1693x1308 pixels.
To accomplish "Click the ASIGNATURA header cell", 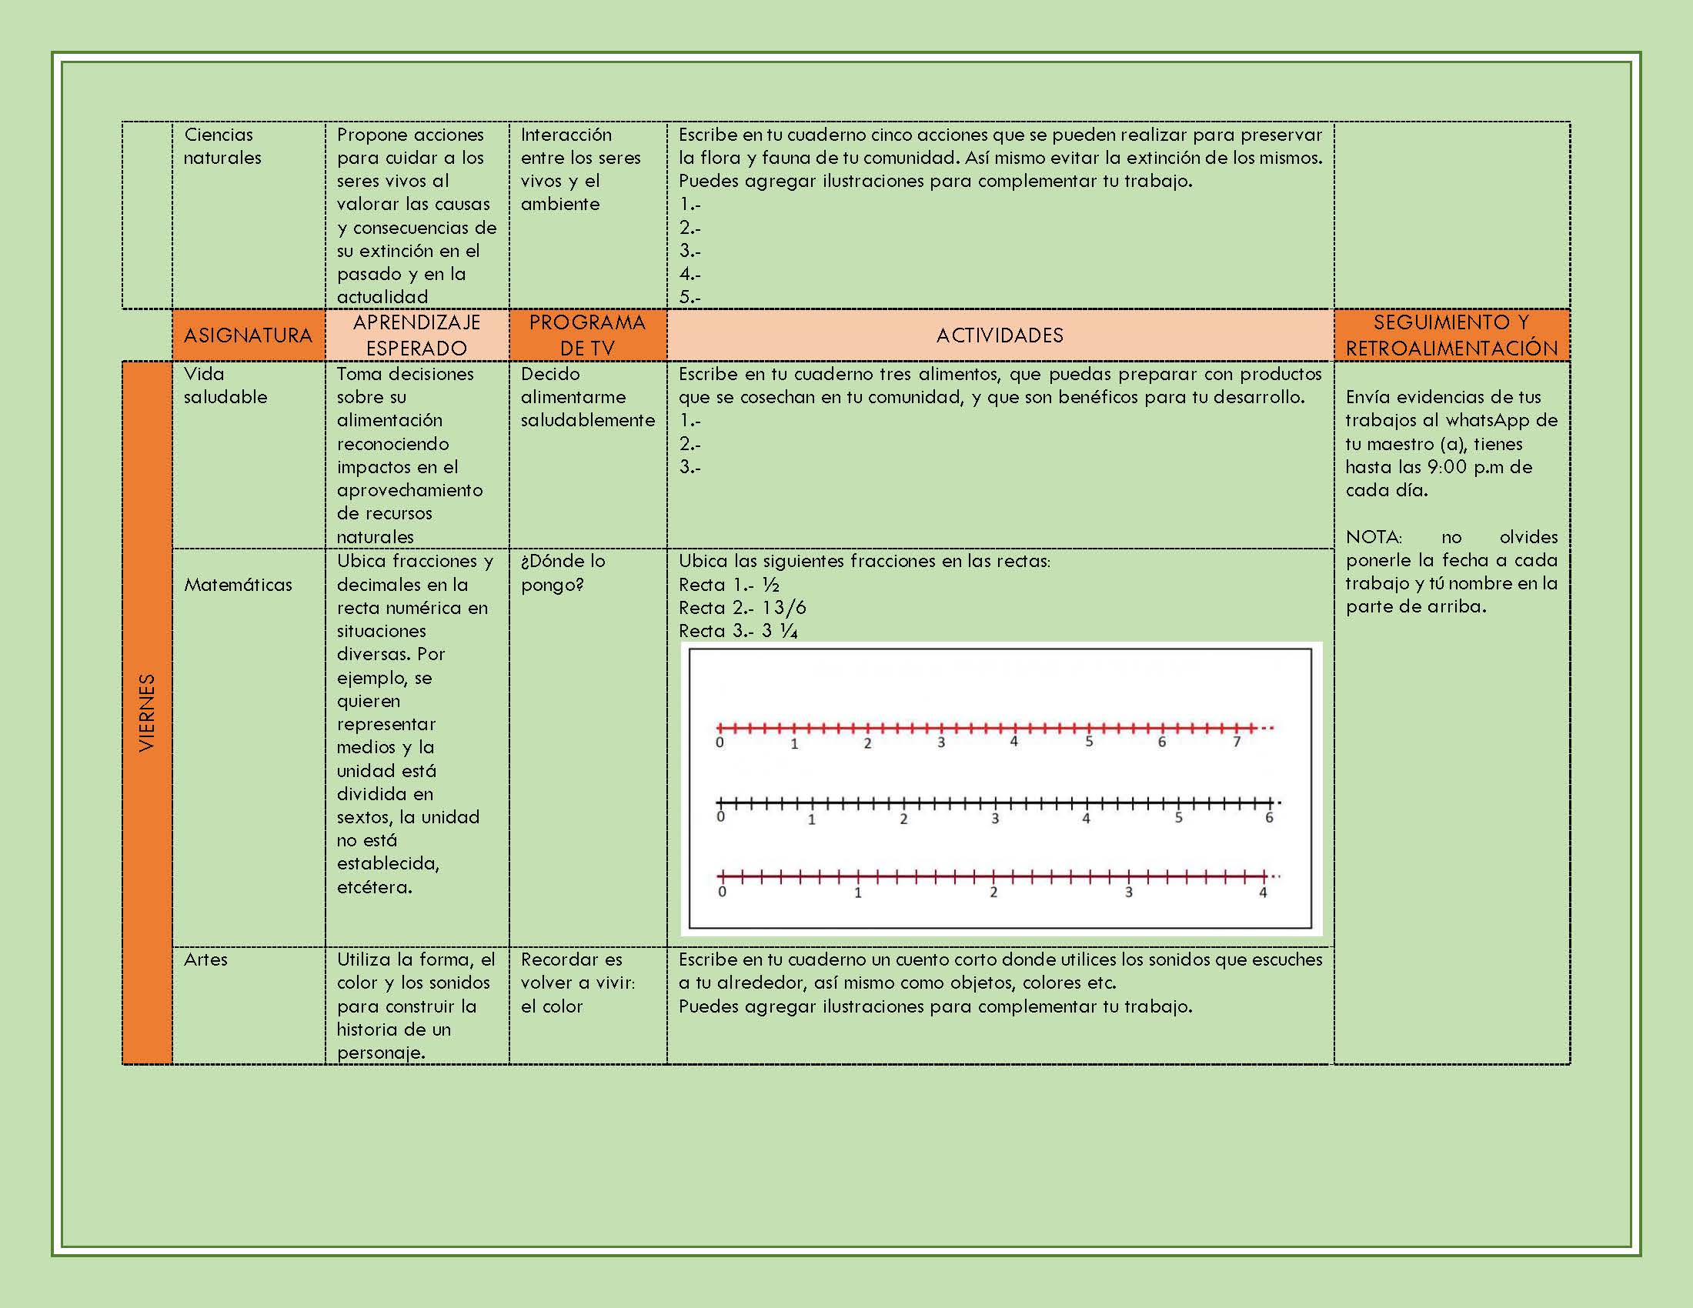I will tap(248, 335).
